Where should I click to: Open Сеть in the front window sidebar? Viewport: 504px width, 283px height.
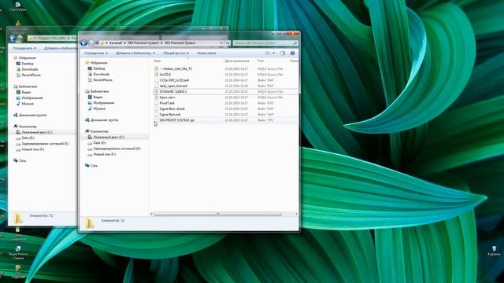(94, 166)
